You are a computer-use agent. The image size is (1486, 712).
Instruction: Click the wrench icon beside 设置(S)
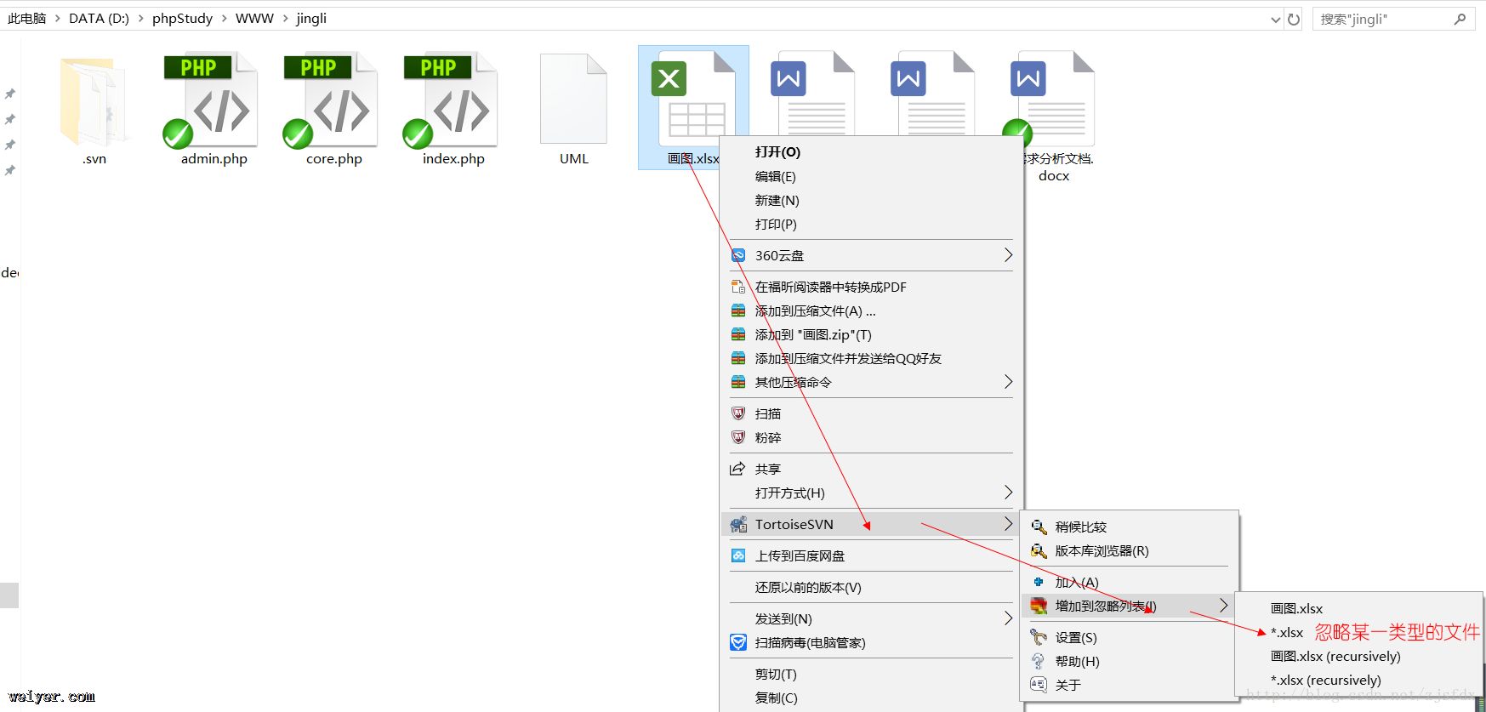tap(1039, 637)
